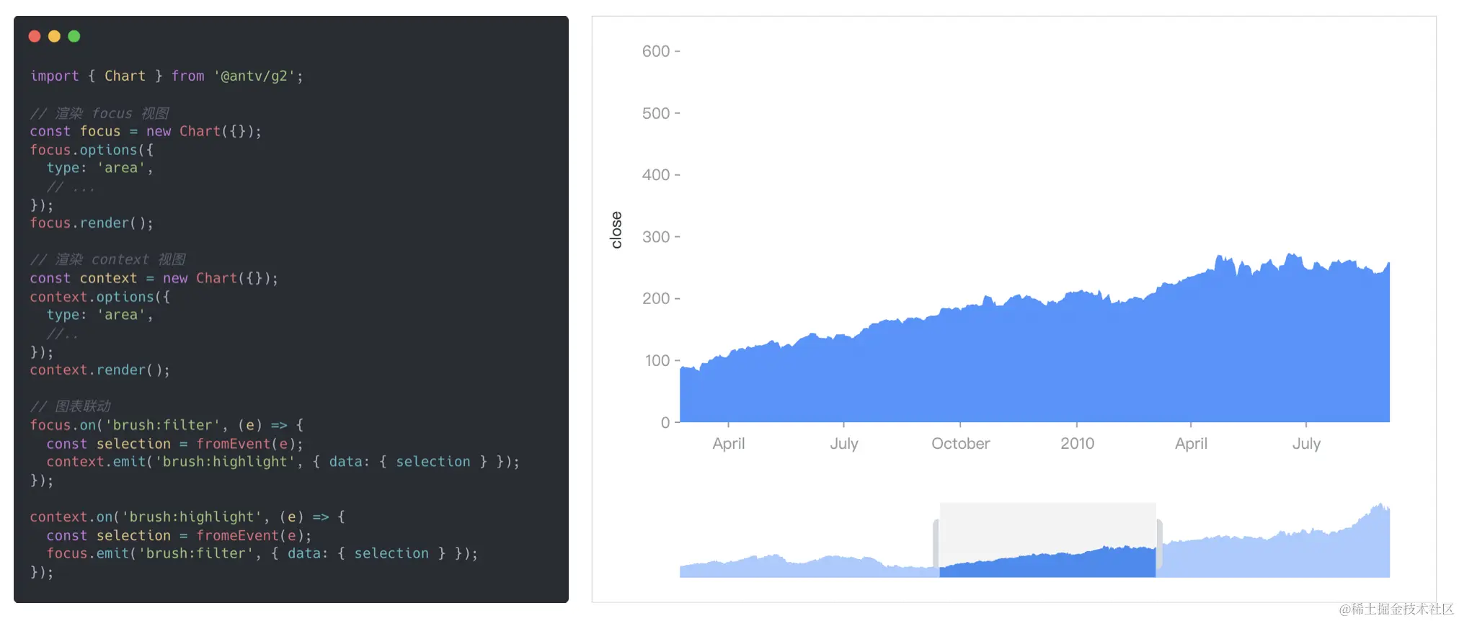Click the '300' y-axis tick label
Image resolution: width=1459 pixels, height=621 pixels.
(656, 237)
